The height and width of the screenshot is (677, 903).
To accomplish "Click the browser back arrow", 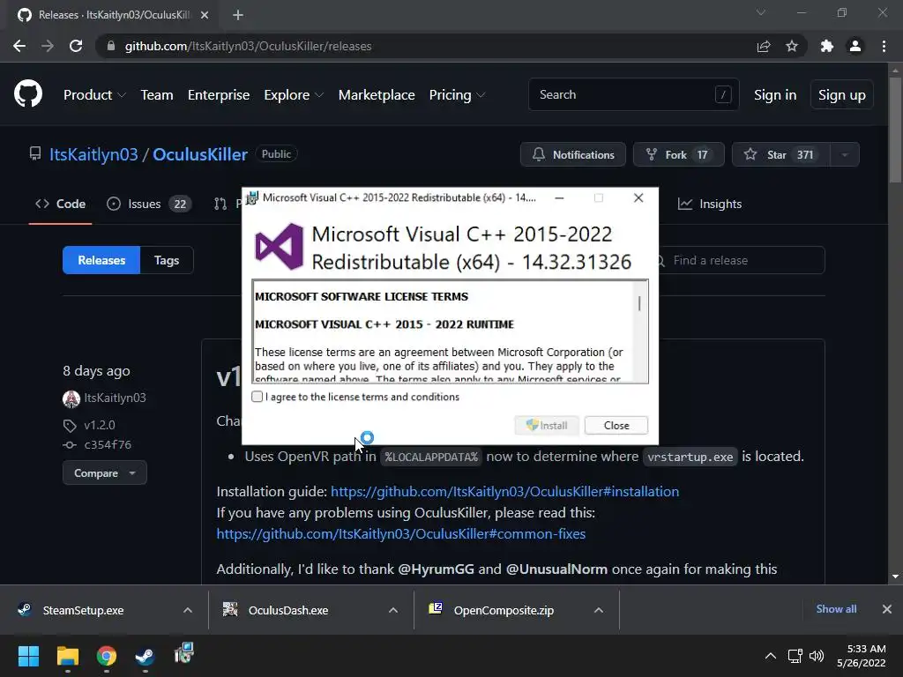I will (x=19, y=46).
